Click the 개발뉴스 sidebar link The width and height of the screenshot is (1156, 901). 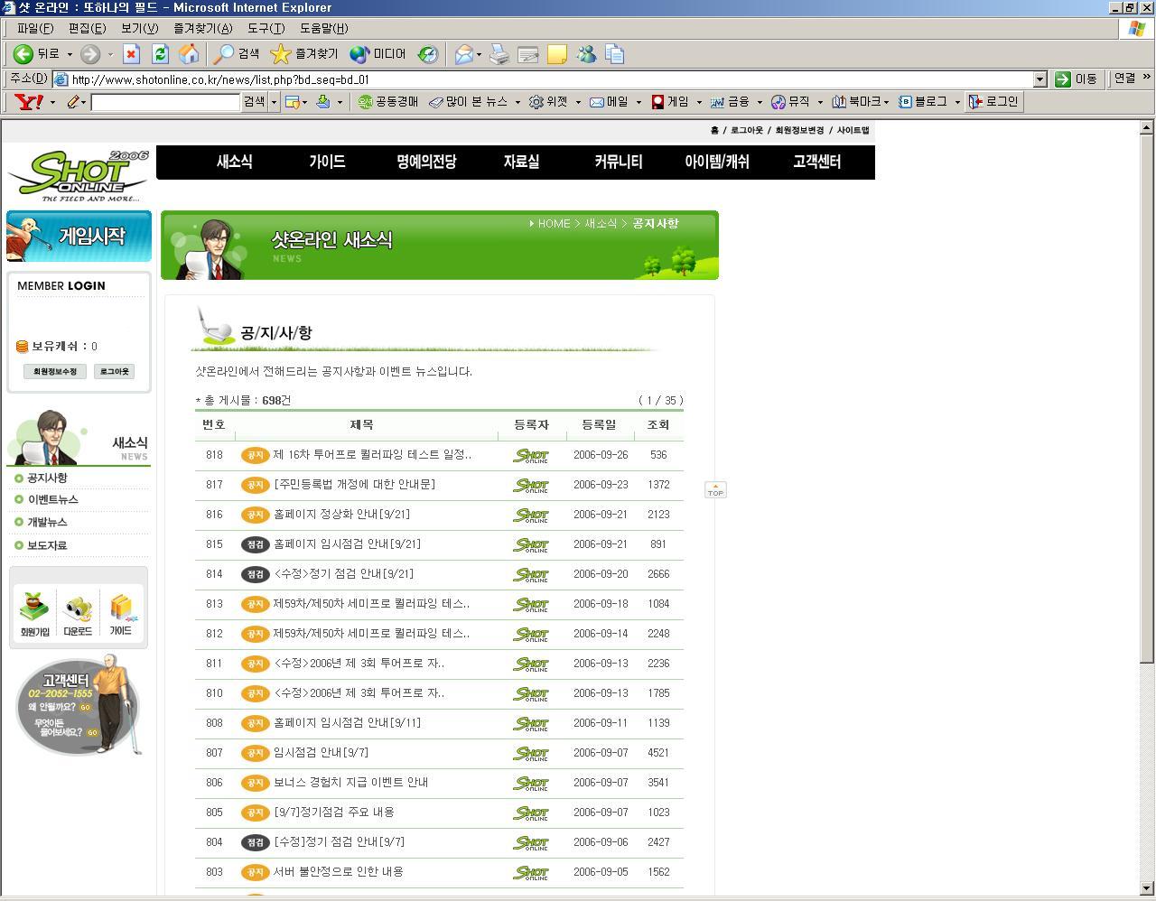[x=47, y=523]
